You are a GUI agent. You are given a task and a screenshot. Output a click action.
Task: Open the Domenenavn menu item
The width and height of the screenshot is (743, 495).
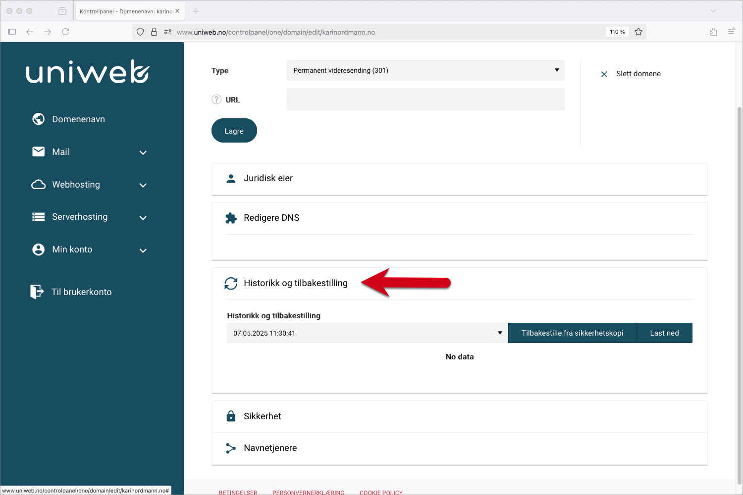(78, 119)
